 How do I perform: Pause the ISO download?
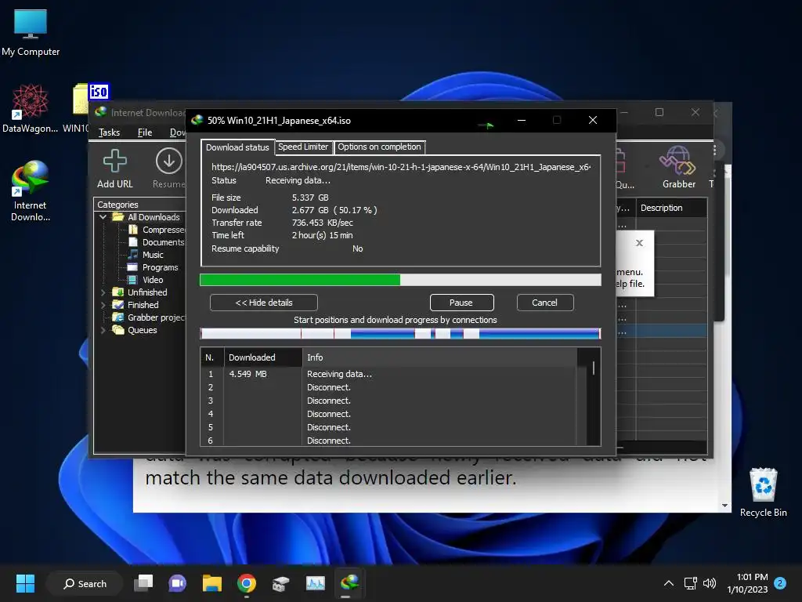coord(461,303)
